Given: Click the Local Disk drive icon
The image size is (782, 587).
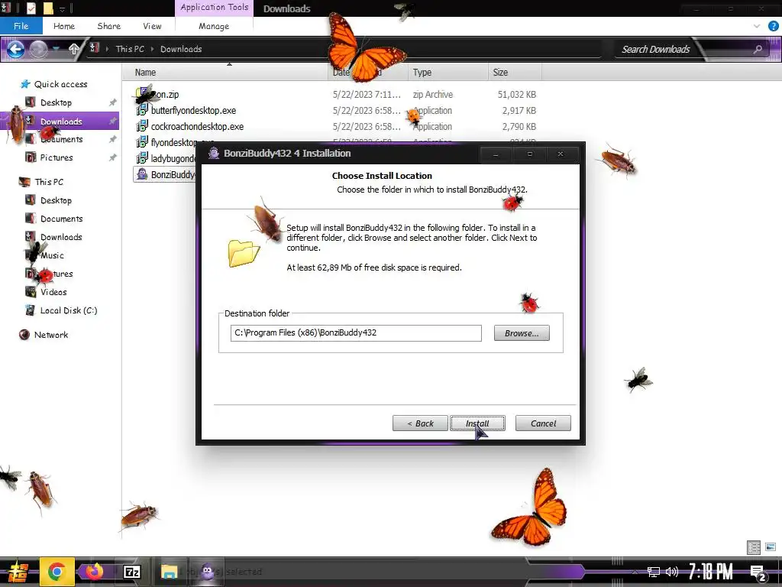Looking at the screenshot, I should click(31, 310).
